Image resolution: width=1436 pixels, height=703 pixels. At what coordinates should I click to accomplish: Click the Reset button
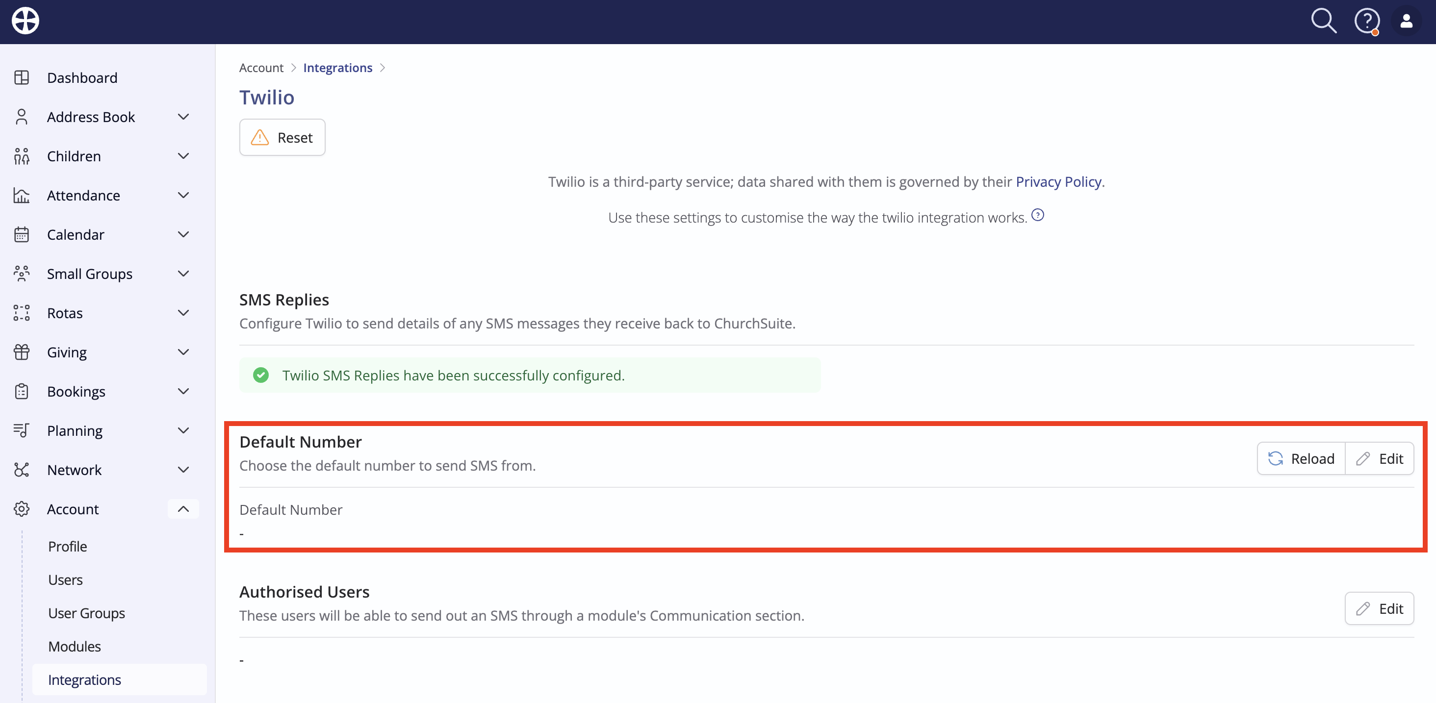(x=282, y=138)
